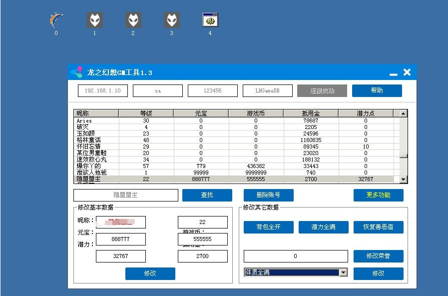The height and width of the screenshot is (296, 448).
Task: Click the app logo in the title bar
Action: pyautogui.click(x=76, y=72)
